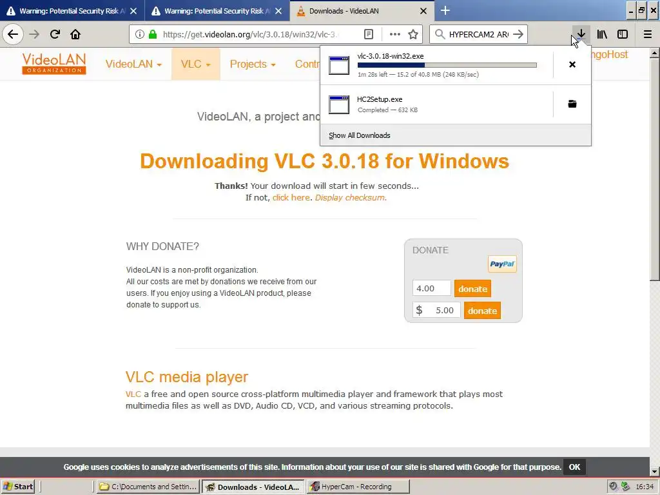The image size is (660, 495).
Task: Close the Downloads - VideoLAN tab
Action: coord(423,11)
